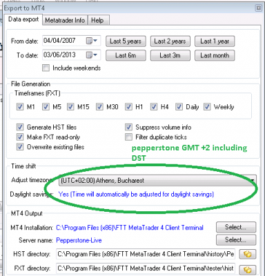Uncheck the M5 timeframe
The width and height of the screenshot is (265, 276).
click(x=46, y=107)
